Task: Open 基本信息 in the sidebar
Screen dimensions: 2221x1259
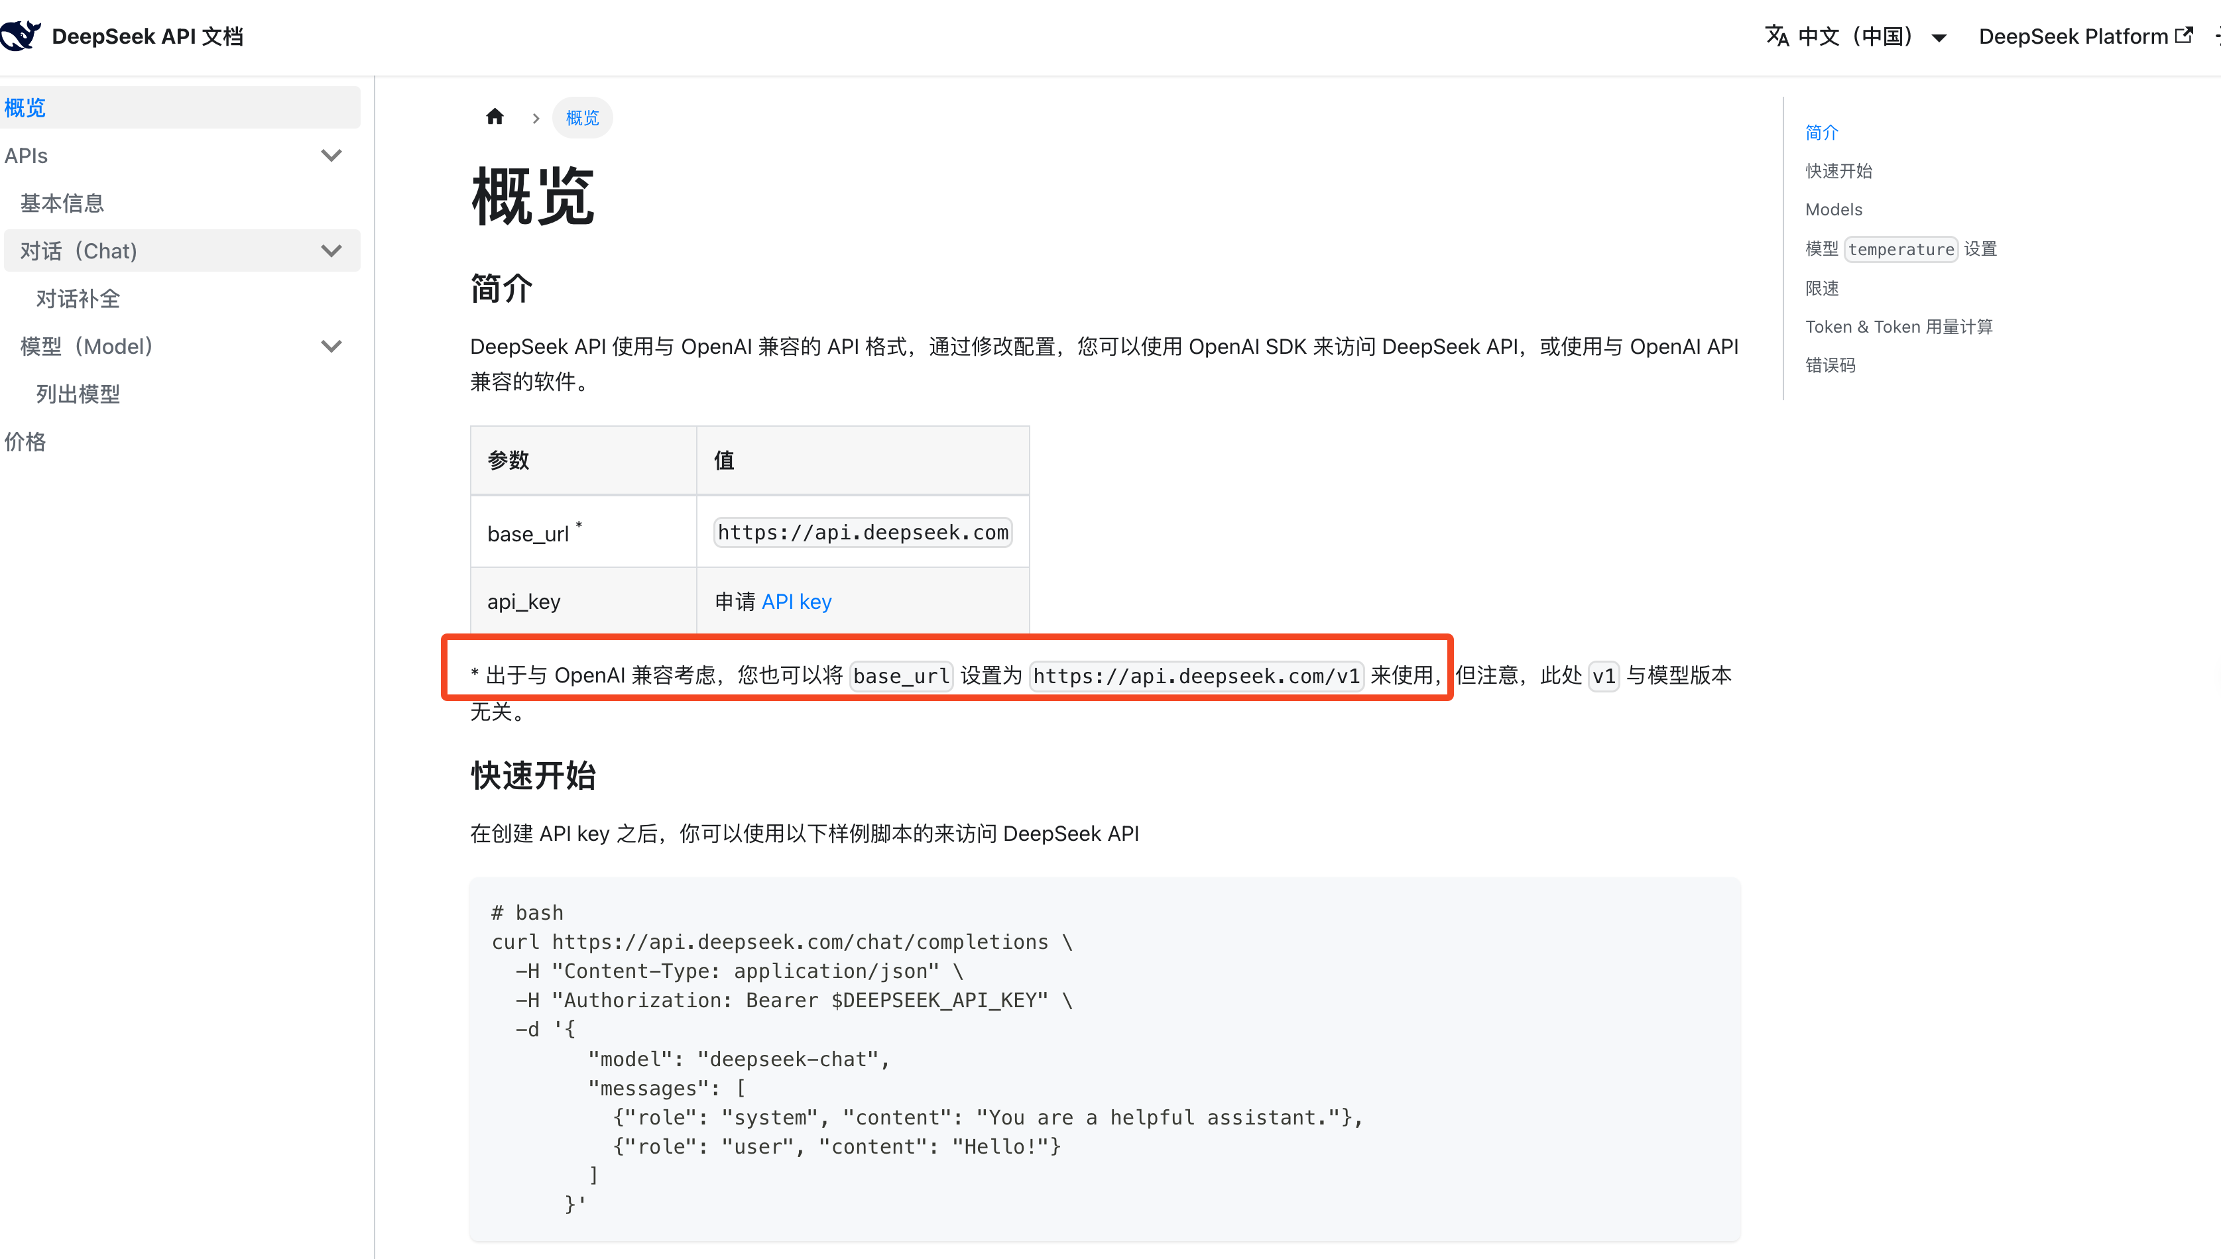Action: [x=62, y=203]
